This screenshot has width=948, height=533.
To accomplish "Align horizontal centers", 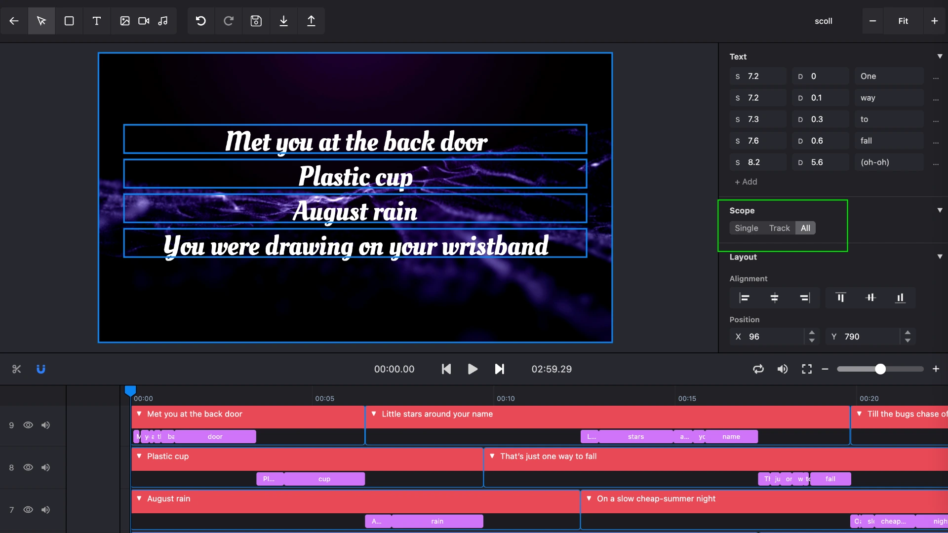I will tap(774, 298).
